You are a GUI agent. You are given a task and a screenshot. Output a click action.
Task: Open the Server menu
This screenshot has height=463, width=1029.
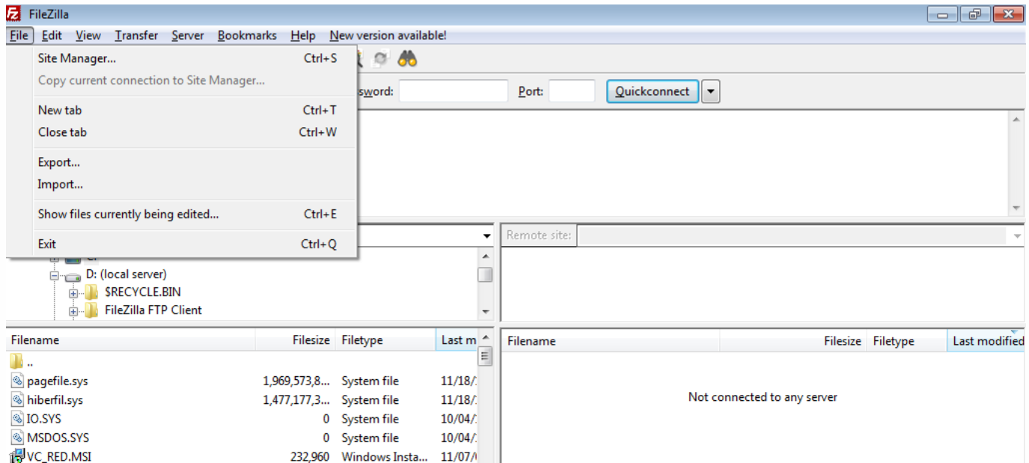[187, 35]
